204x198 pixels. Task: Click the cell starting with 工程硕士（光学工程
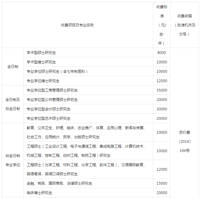(88, 169)
